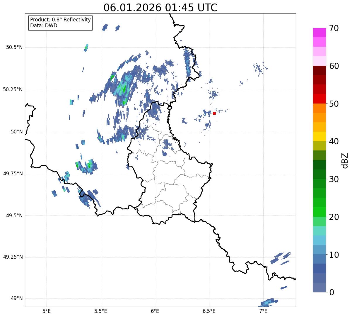This screenshot has height=317, width=352.
Task: Pick the light blue colorbar segment near 14
Action: click(x=319, y=240)
